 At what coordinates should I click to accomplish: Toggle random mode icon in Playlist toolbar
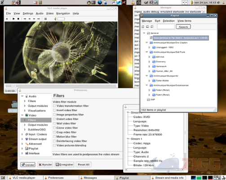pyautogui.click(x=143, y=27)
